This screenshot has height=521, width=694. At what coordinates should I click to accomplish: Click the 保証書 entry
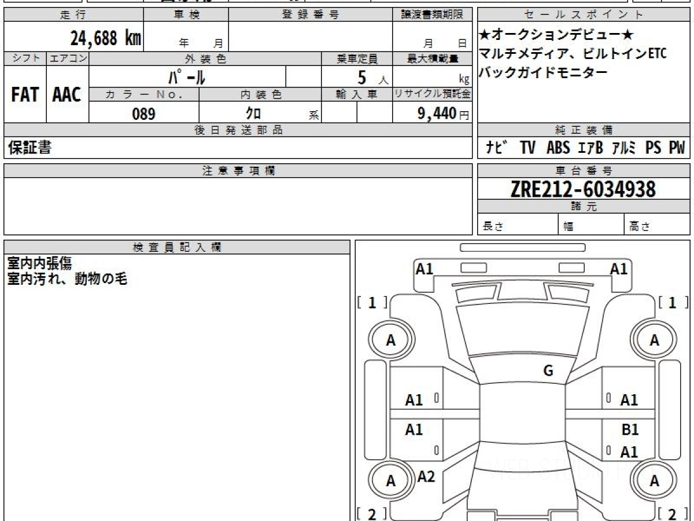click(x=29, y=148)
